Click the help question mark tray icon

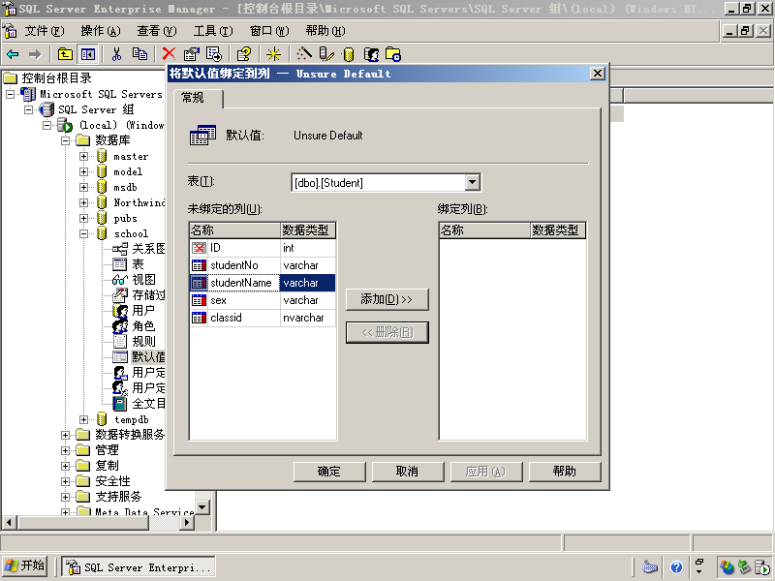click(676, 566)
